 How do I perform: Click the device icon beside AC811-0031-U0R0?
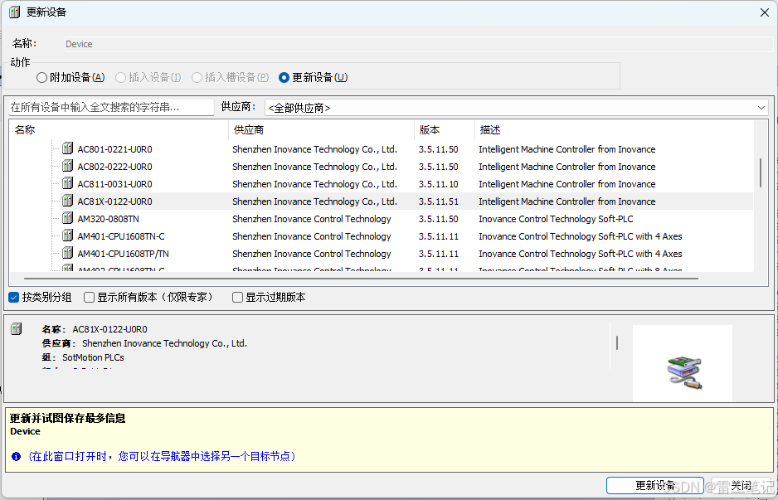point(67,183)
